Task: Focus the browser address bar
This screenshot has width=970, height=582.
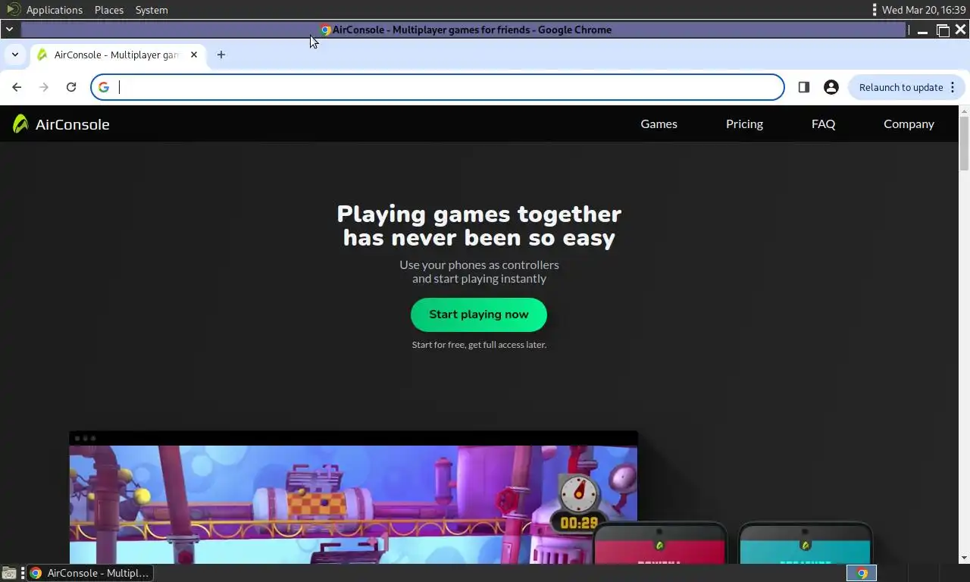Action: pos(438,87)
